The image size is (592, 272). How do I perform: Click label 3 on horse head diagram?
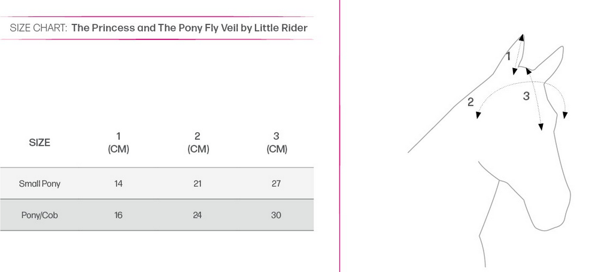pos(526,96)
